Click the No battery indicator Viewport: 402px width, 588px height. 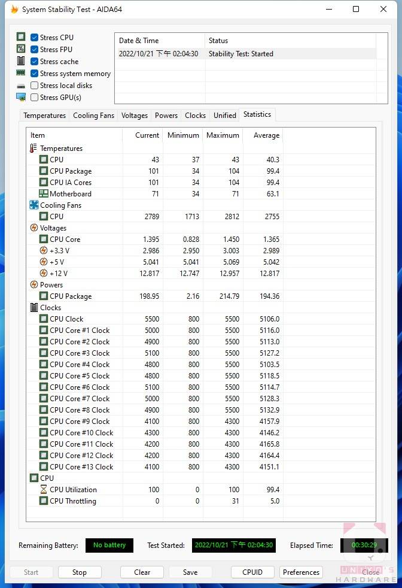click(x=109, y=545)
